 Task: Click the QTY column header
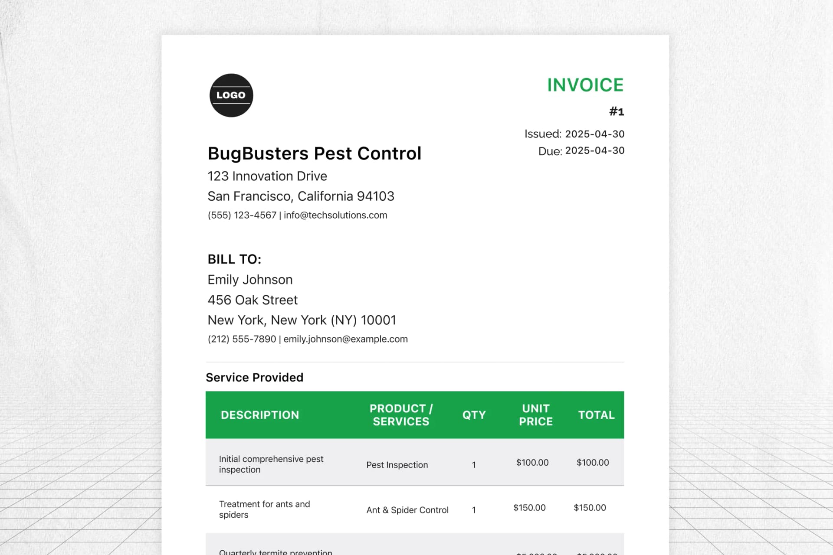pos(474,415)
